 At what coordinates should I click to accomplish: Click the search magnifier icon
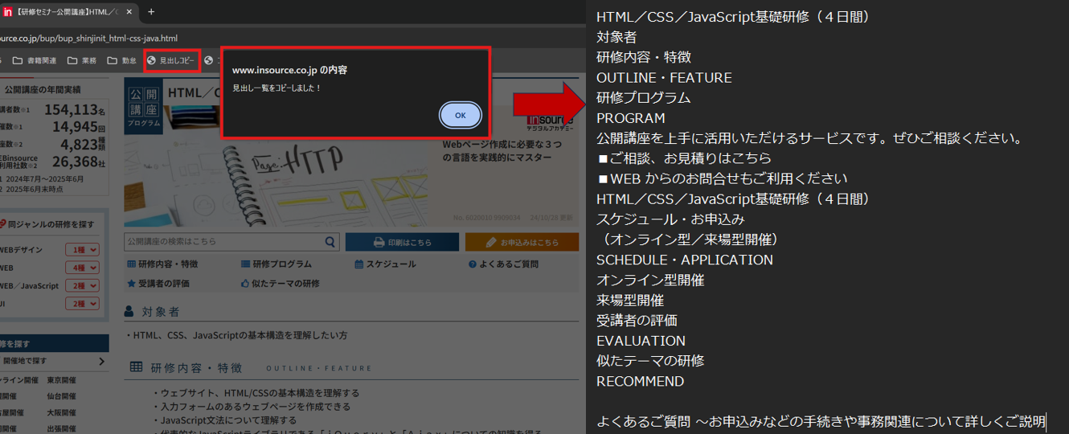(330, 242)
